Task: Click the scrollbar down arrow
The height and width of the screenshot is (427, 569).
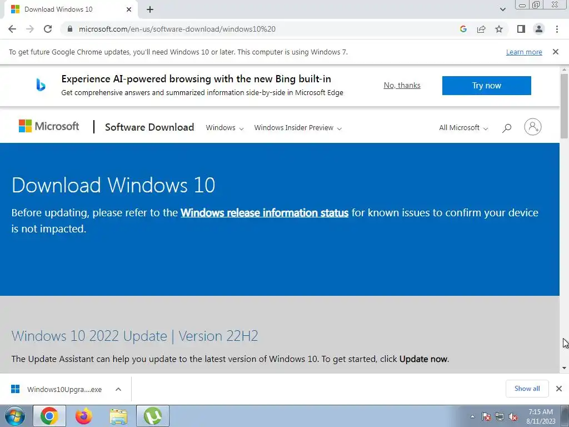Action: [564, 368]
